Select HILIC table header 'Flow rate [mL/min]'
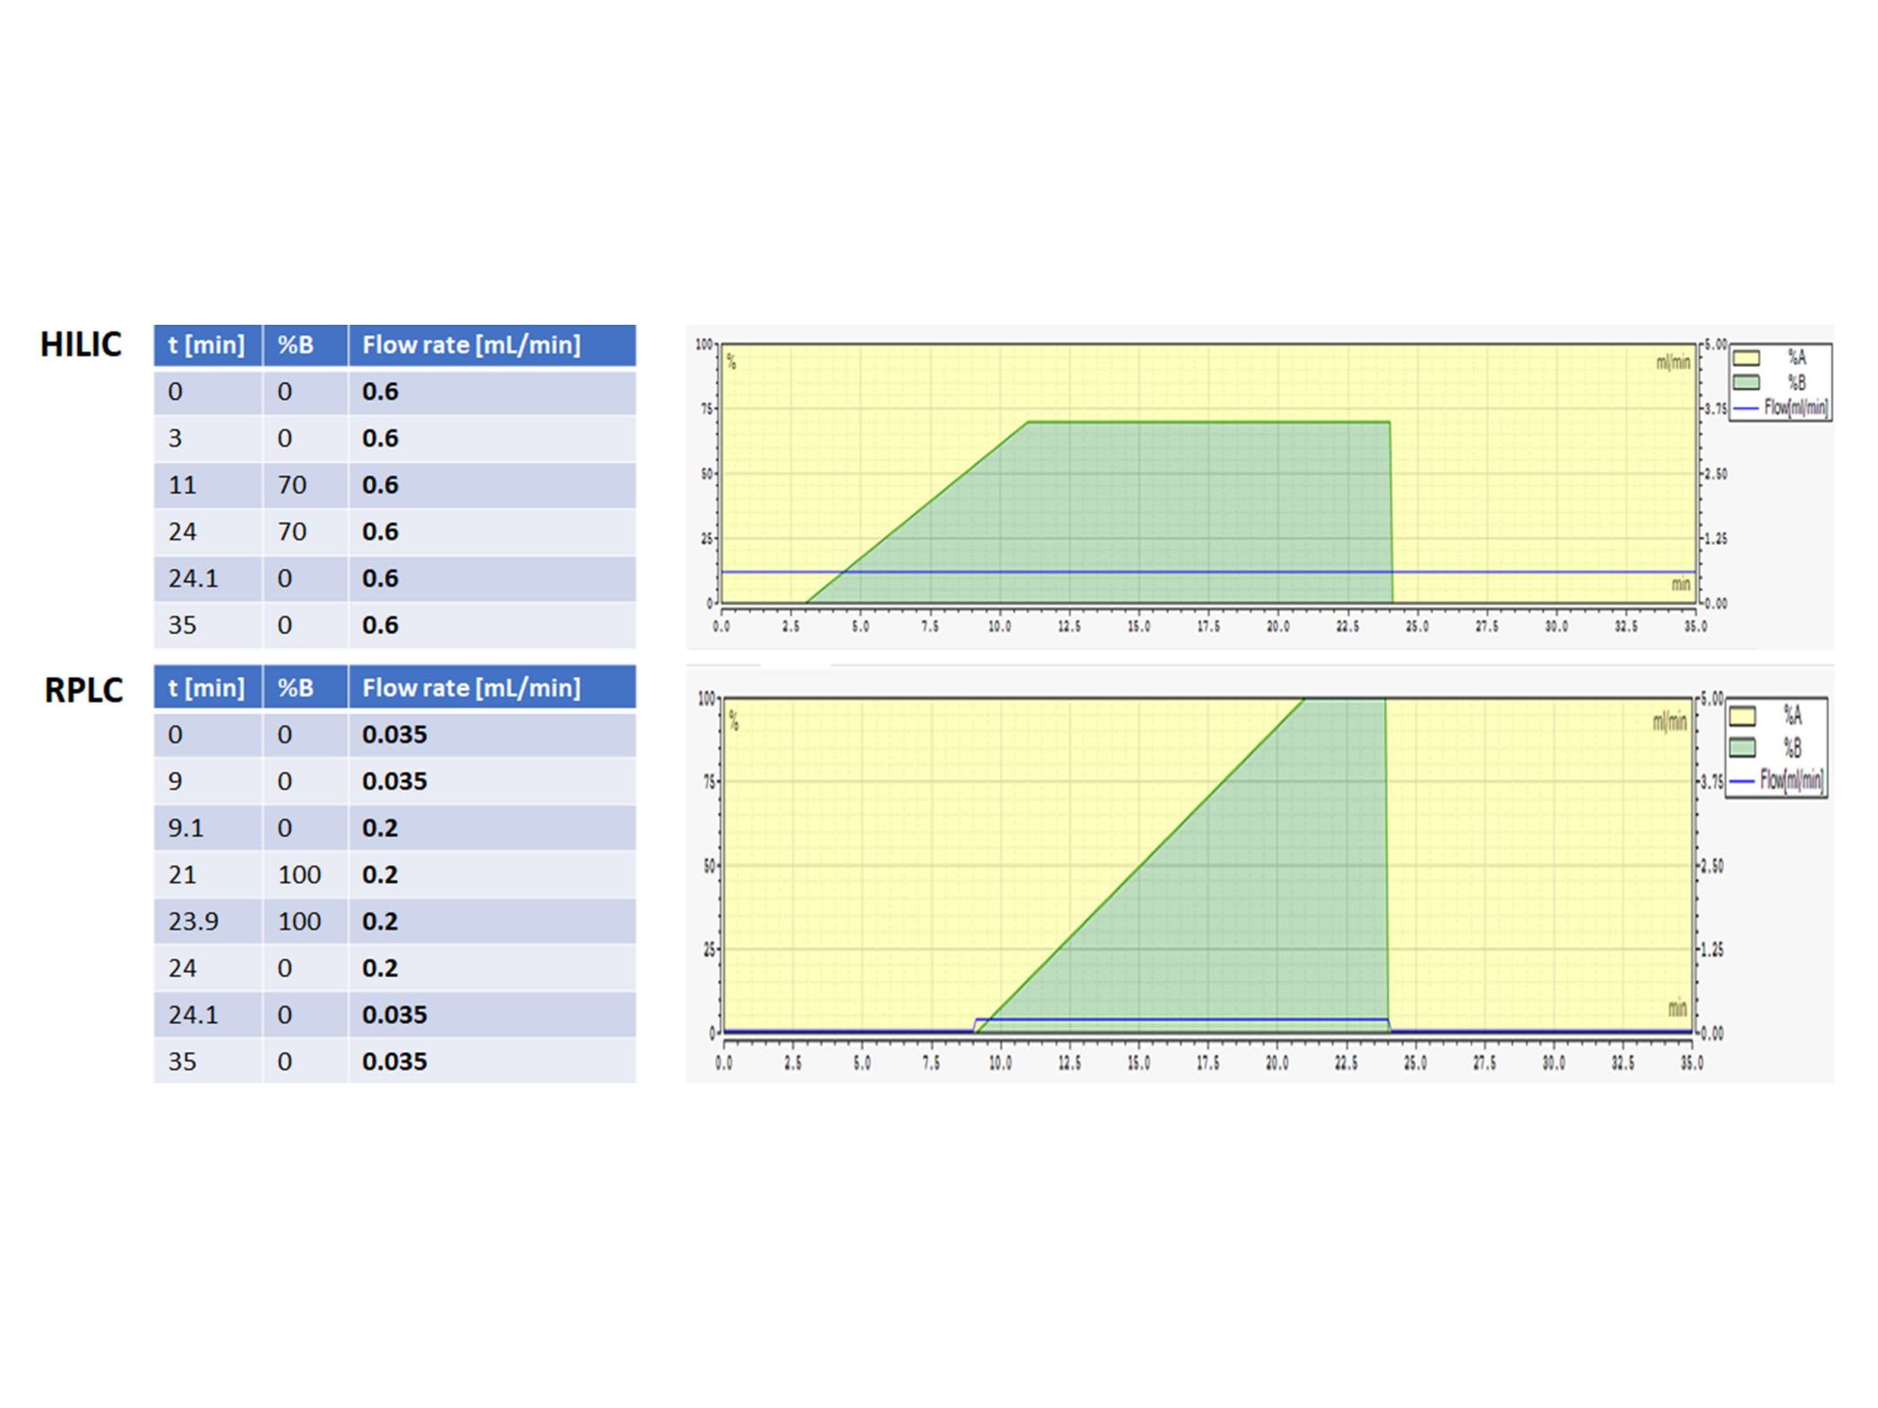Image resolution: width=1878 pixels, height=1408 pixels. point(492,345)
